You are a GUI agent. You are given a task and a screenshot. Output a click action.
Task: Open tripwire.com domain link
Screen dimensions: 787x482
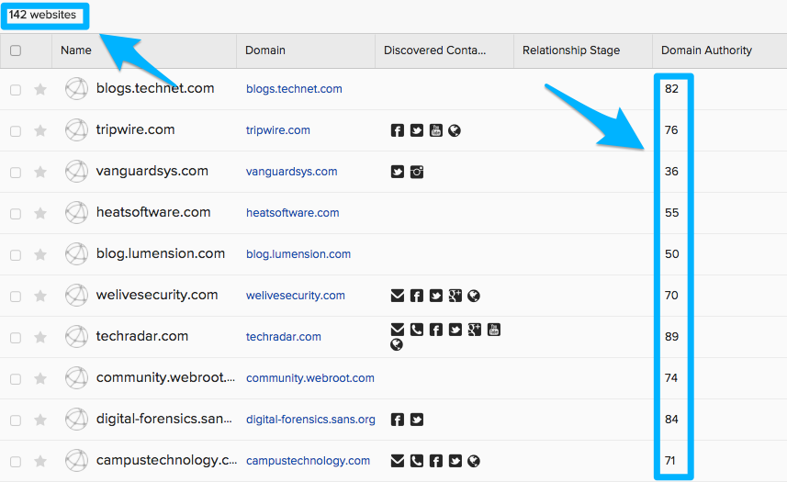278,130
